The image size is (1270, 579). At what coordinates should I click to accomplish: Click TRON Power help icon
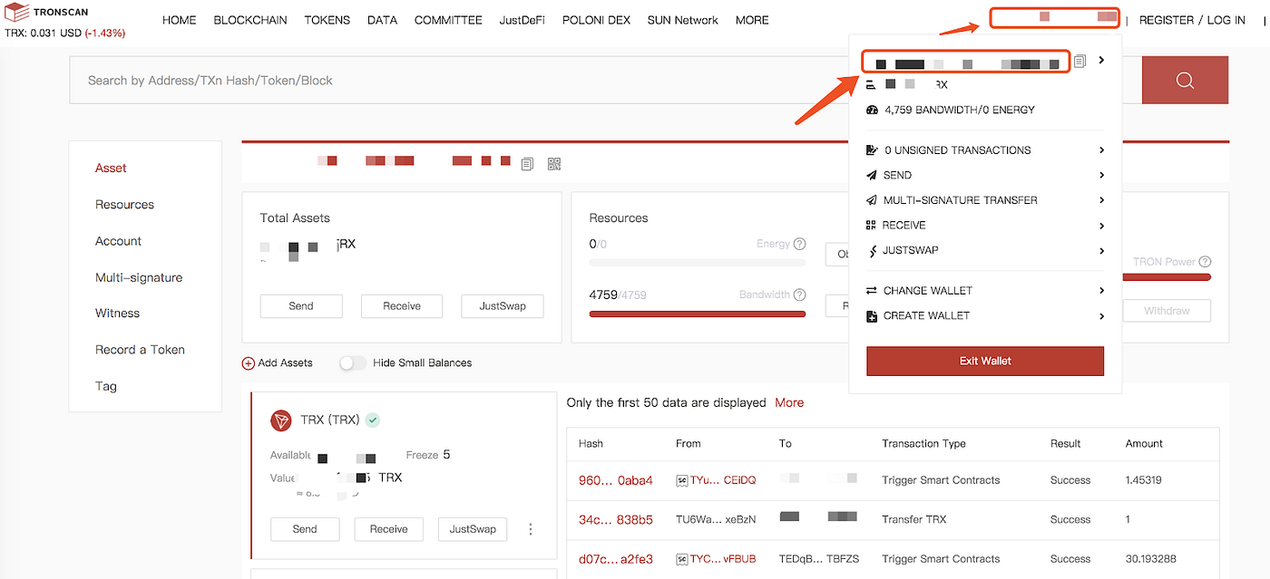pyautogui.click(x=1205, y=262)
